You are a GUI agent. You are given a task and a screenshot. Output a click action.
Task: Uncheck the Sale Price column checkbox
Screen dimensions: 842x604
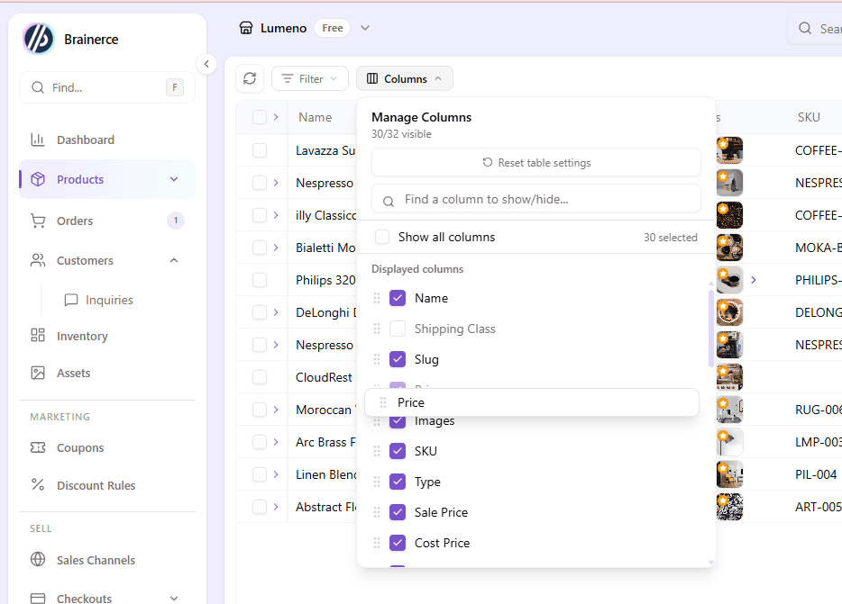398,512
